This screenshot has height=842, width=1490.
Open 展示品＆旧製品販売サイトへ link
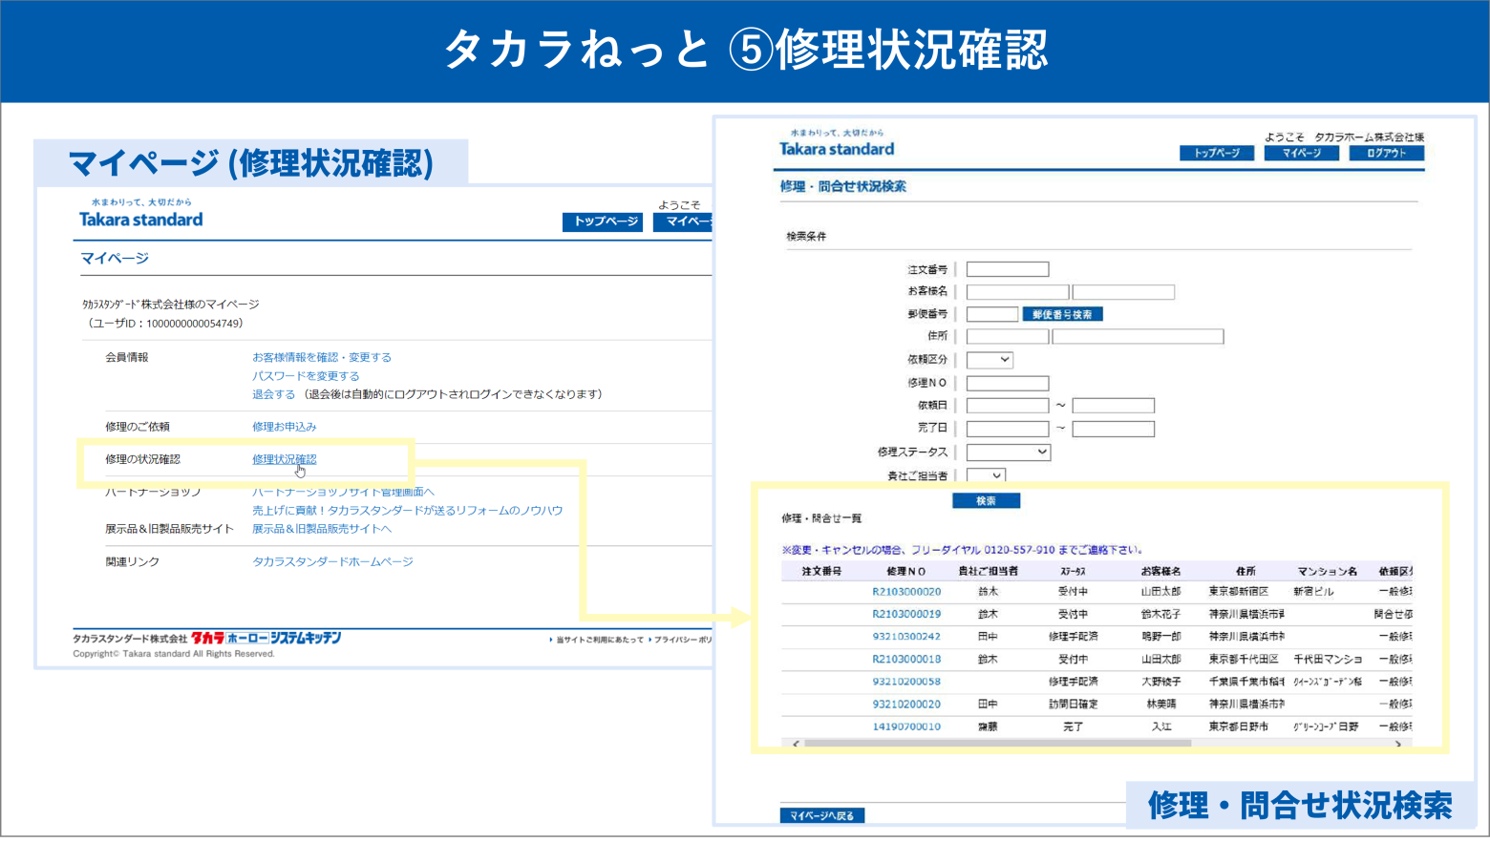[x=322, y=529]
